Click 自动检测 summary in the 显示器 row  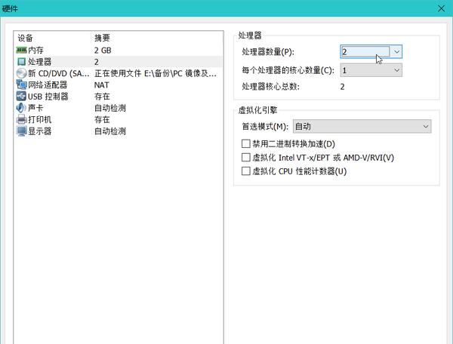pyautogui.click(x=110, y=131)
